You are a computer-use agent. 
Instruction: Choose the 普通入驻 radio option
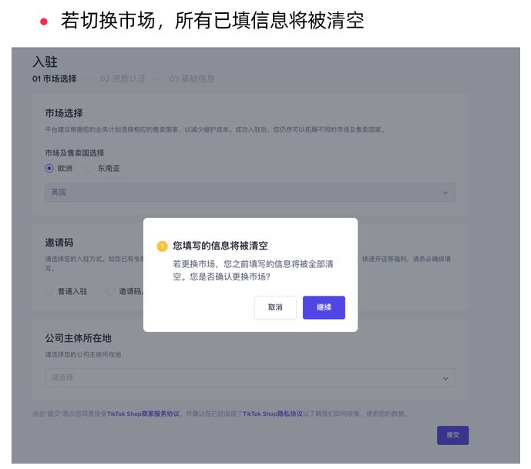(x=50, y=292)
